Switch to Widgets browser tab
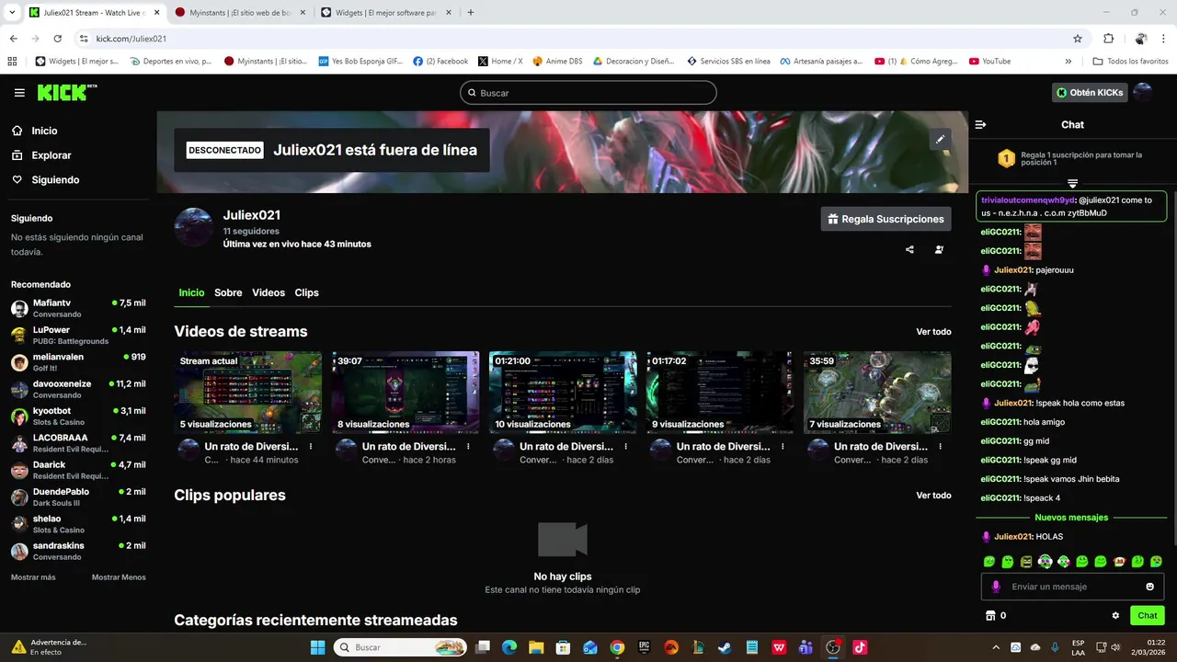The image size is (1177, 662). click(x=386, y=13)
